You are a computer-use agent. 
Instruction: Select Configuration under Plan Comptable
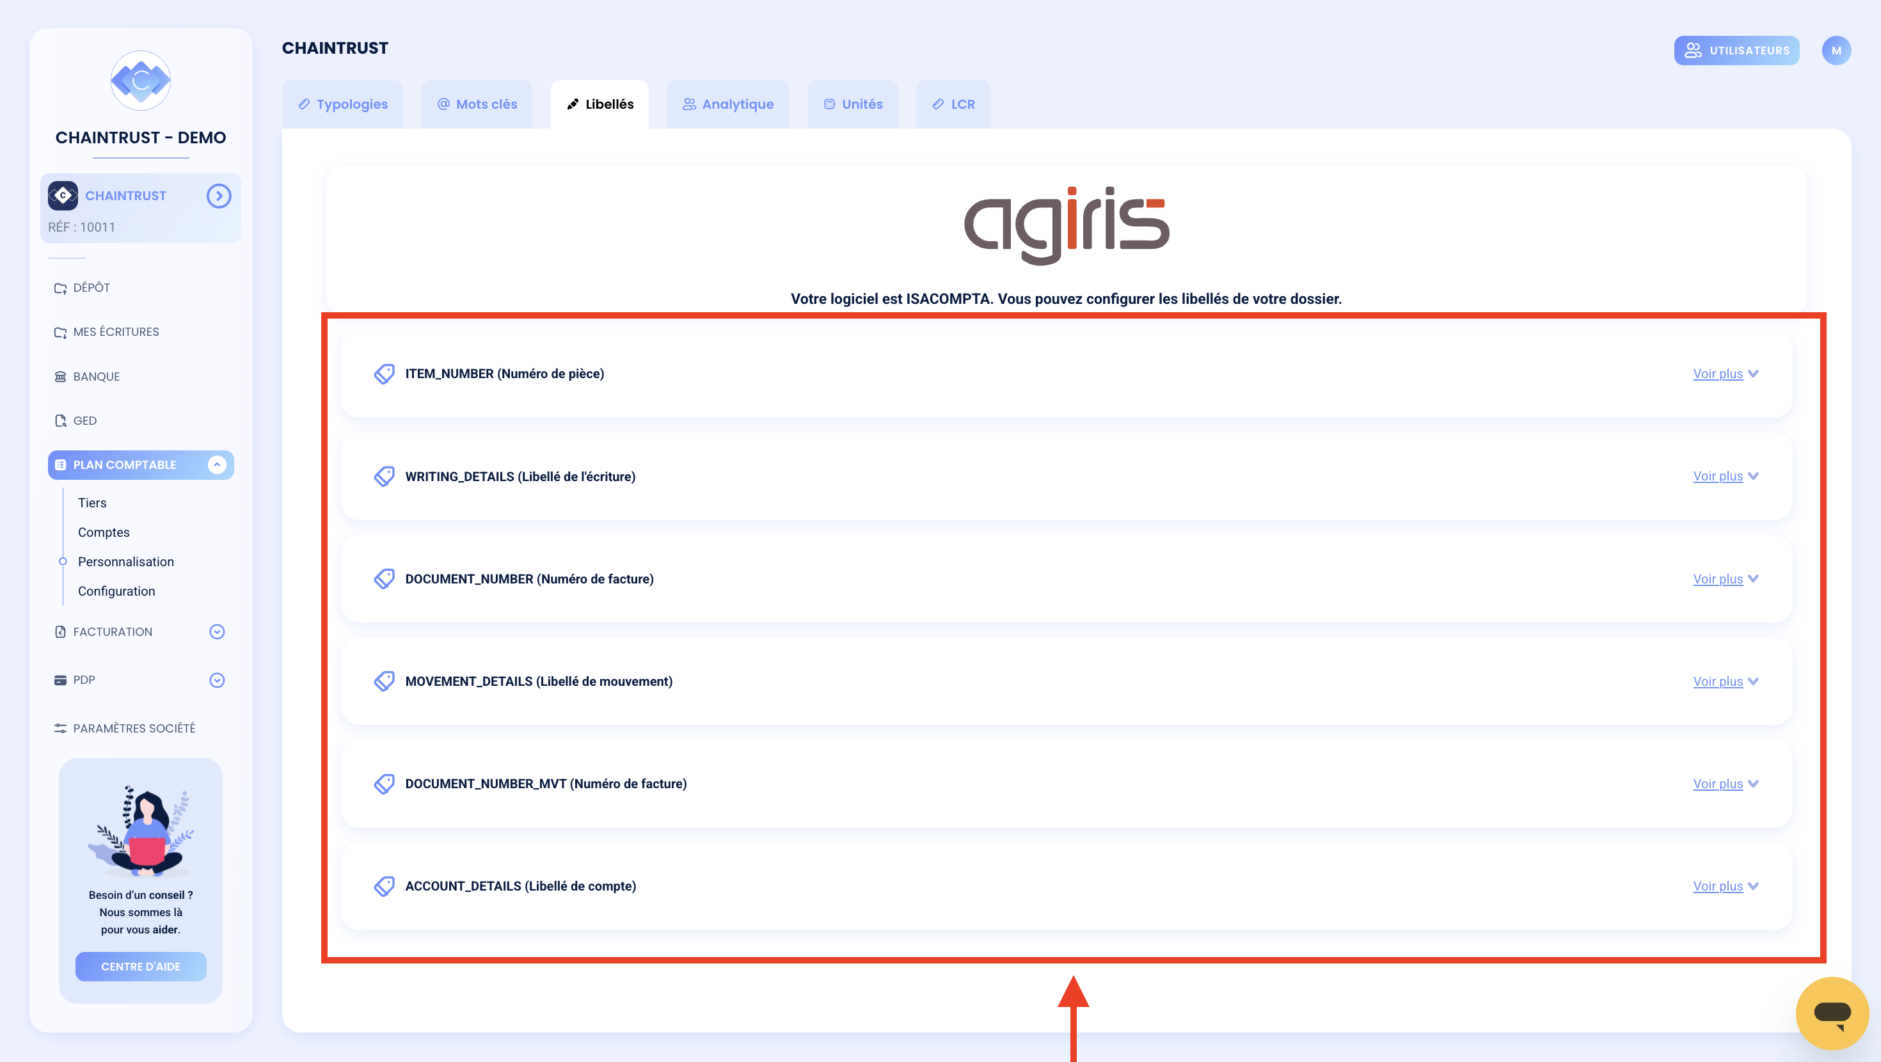pyautogui.click(x=116, y=591)
